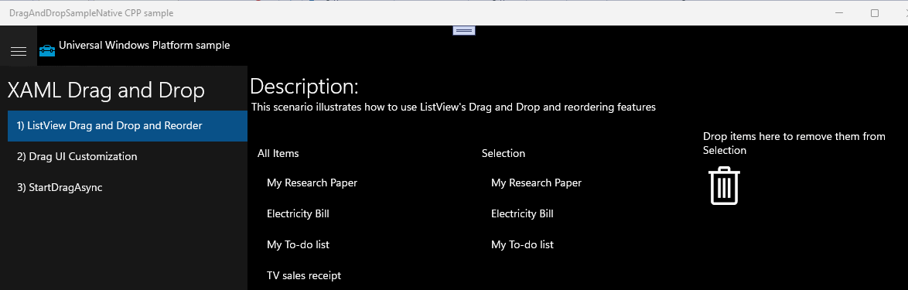
Task: Click Universal Windows Platform sample title
Action: [144, 45]
